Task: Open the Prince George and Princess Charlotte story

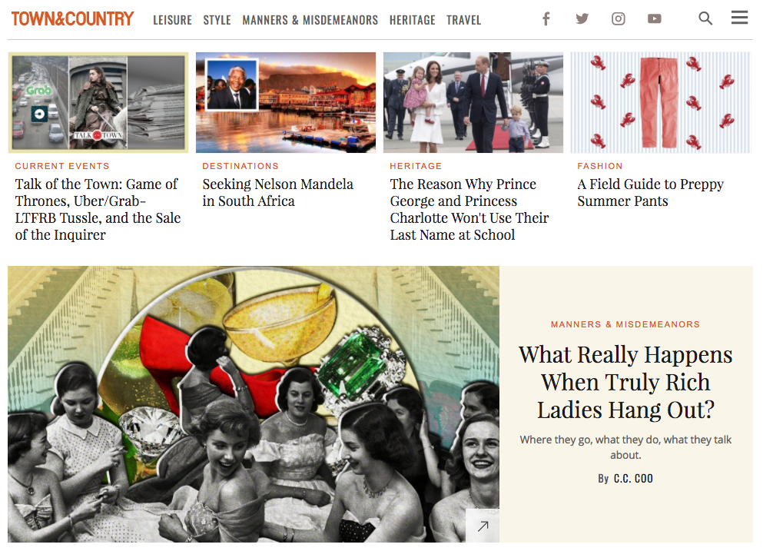Action: click(x=469, y=209)
